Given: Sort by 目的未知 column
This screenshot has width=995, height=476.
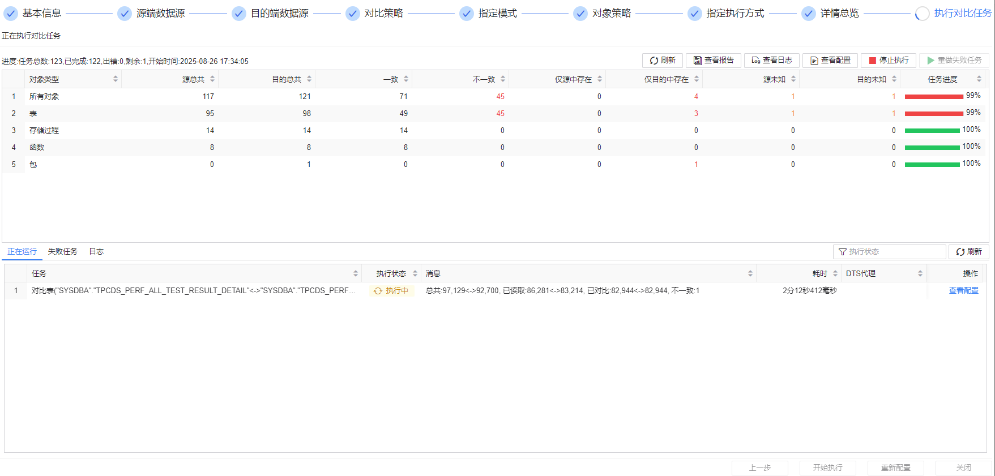Looking at the screenshot, I should point(894,79).
